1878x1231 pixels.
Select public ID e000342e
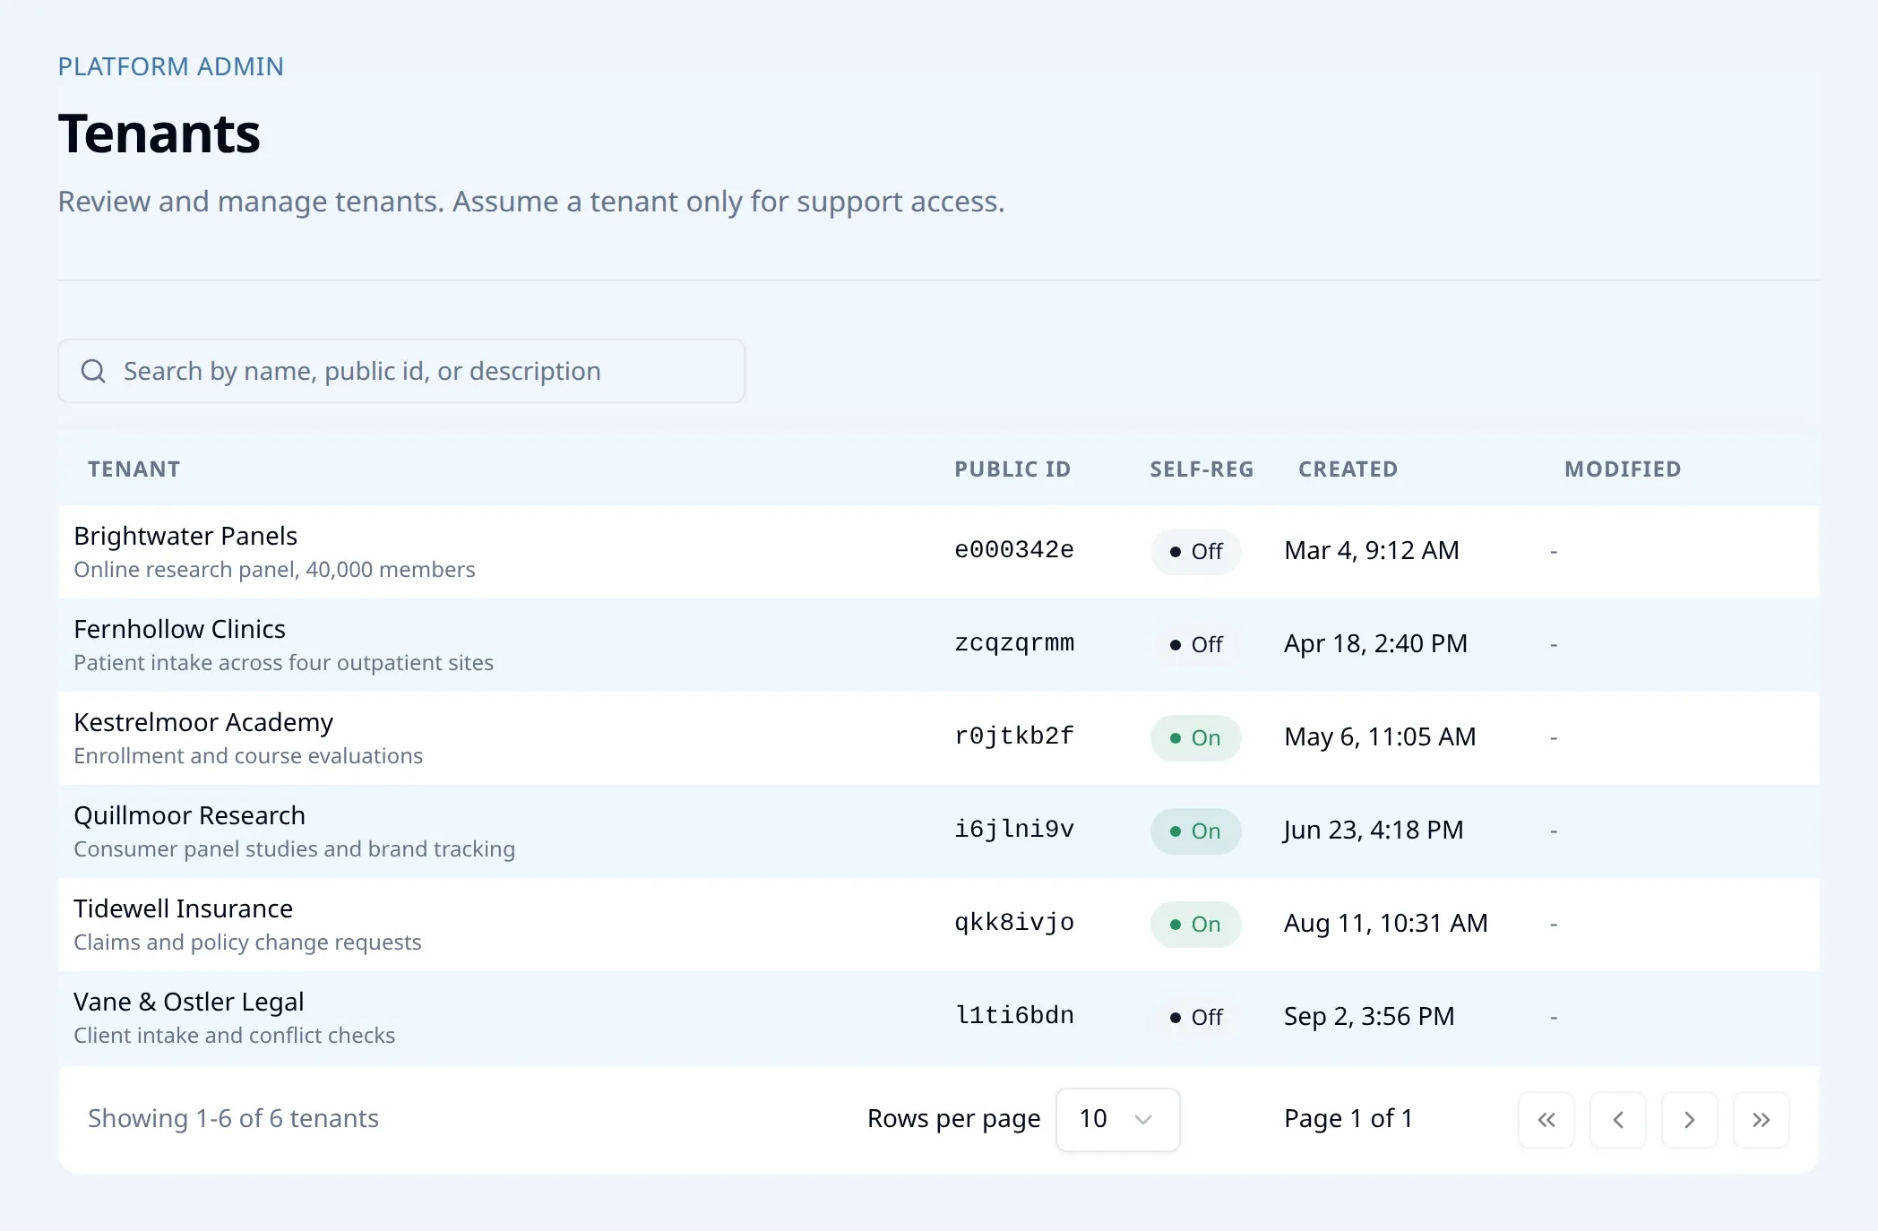[1014, 550]
